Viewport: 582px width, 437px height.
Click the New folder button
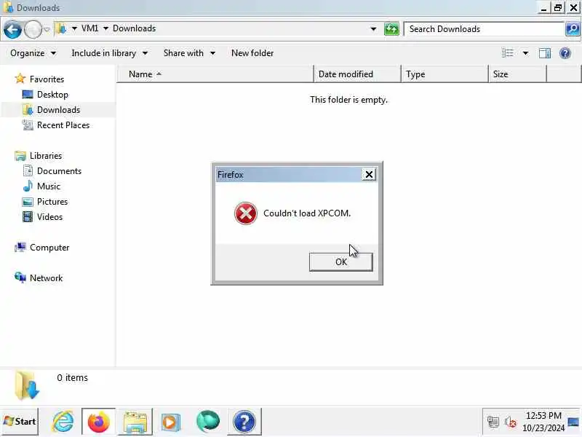pos(252,53)
